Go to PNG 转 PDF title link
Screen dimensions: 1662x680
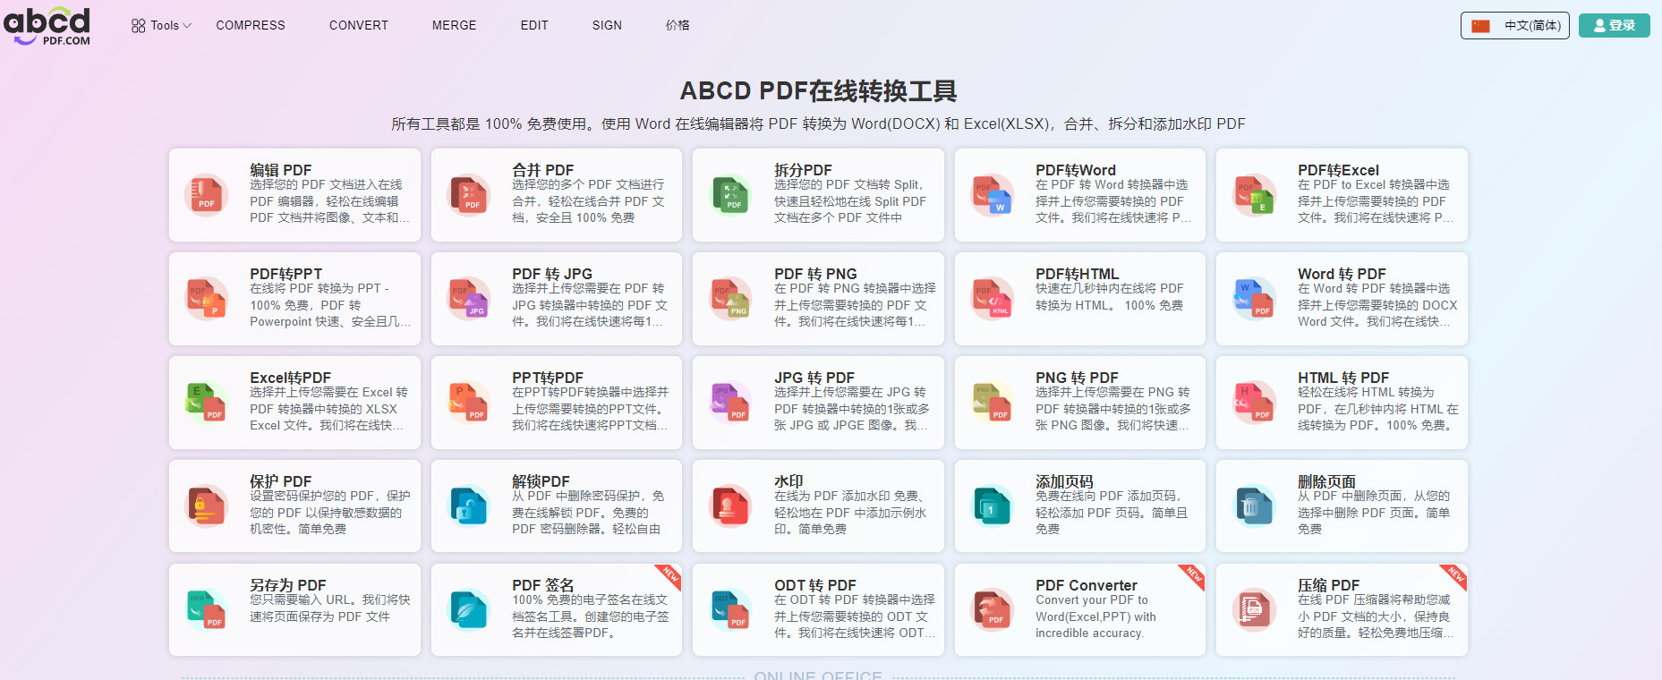pyautogui.click(x=1078, y=378)
